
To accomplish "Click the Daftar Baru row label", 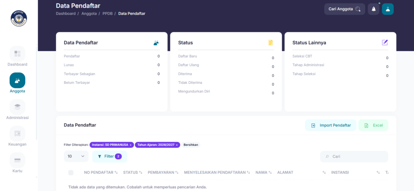I will (x=188, y=56).
